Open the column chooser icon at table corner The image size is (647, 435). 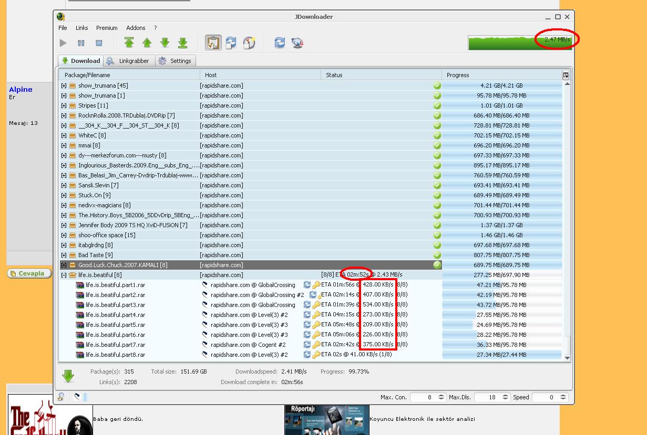coord(566,75)
